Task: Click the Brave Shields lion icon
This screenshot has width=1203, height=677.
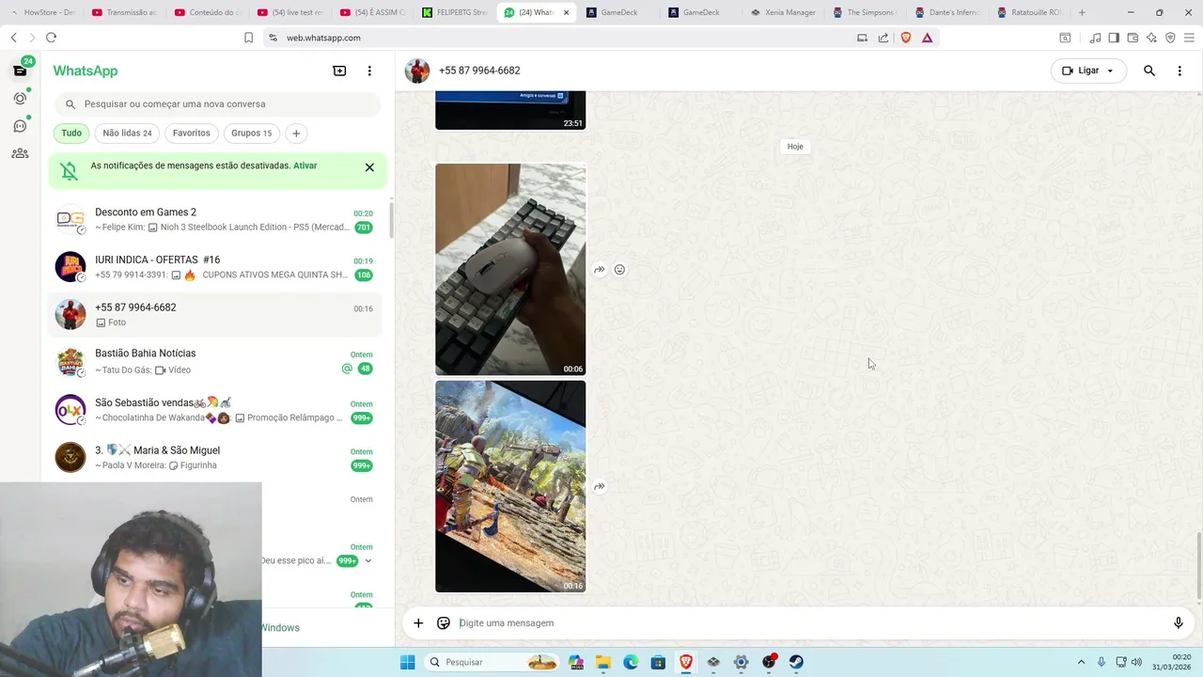Action: [x=906, y=38]
